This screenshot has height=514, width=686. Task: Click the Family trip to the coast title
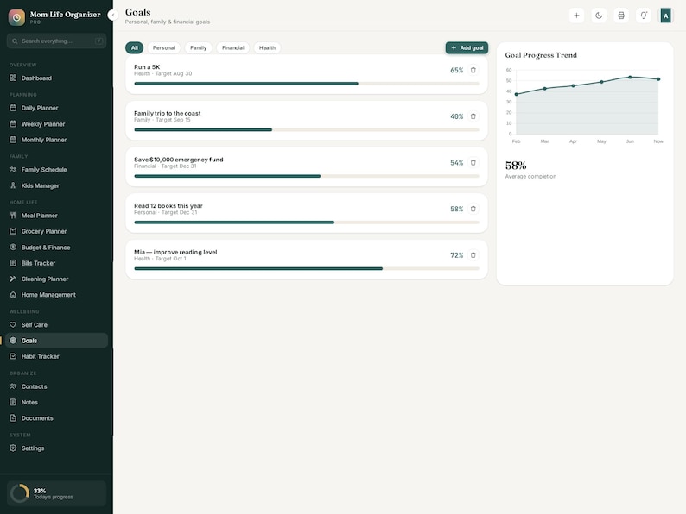(x=168, y=113)
